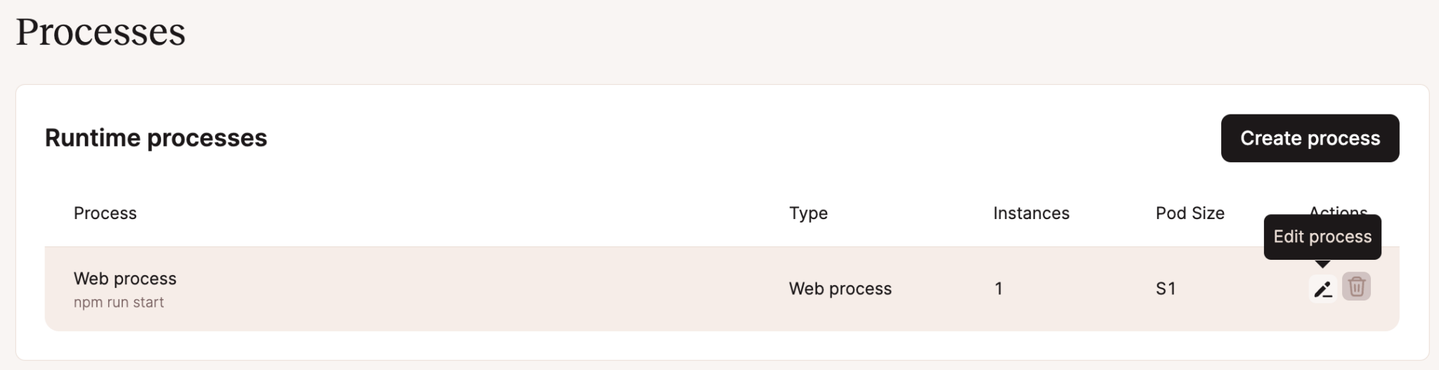The image size is (1439, 370).
Task: Click the S1 pod size value
Action: (x=1165, y=289)
